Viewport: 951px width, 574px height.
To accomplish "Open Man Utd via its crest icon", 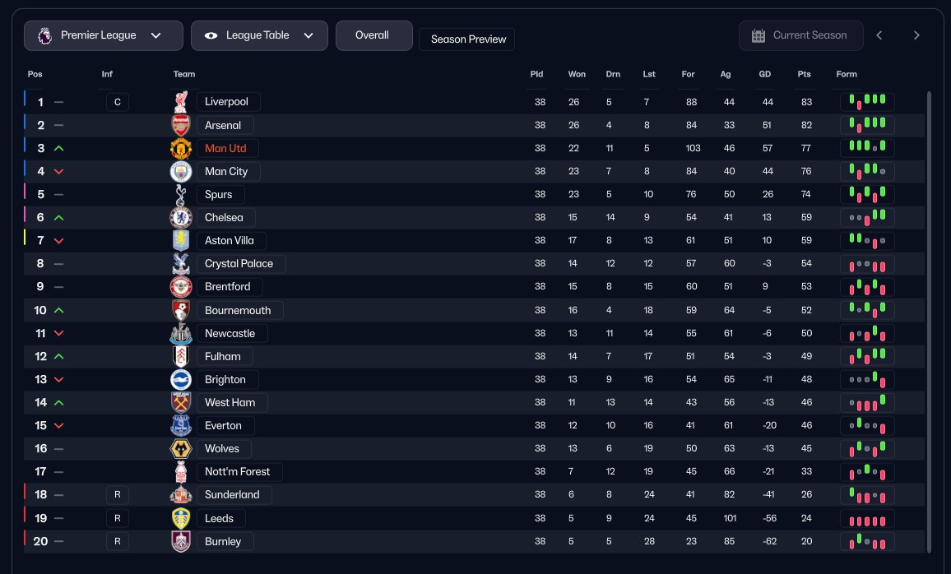I will (x=181, y=149).
